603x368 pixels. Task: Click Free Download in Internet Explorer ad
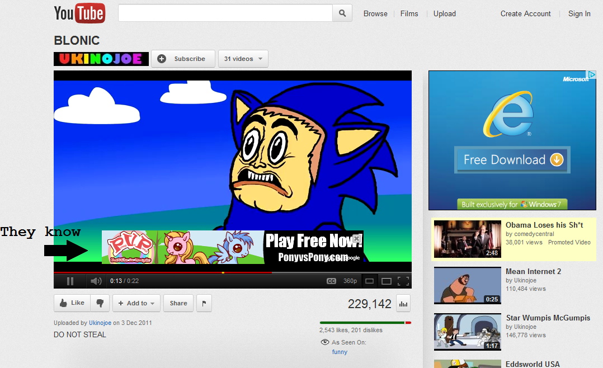pos(512,159)
